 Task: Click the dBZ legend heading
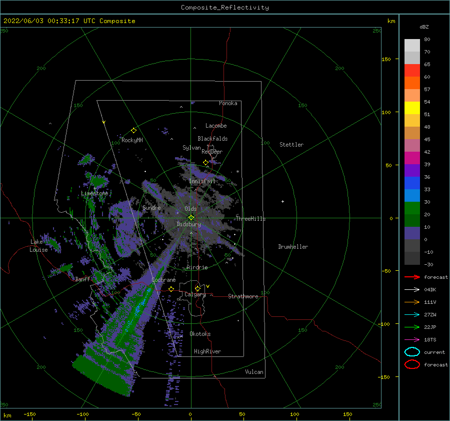pos(424,27)
